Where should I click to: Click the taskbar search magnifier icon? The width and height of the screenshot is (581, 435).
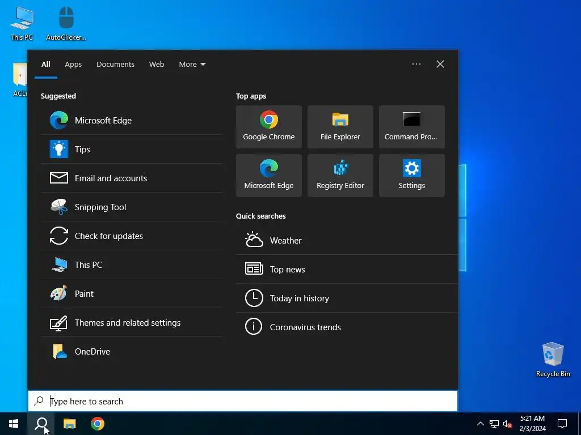[41, 424]
